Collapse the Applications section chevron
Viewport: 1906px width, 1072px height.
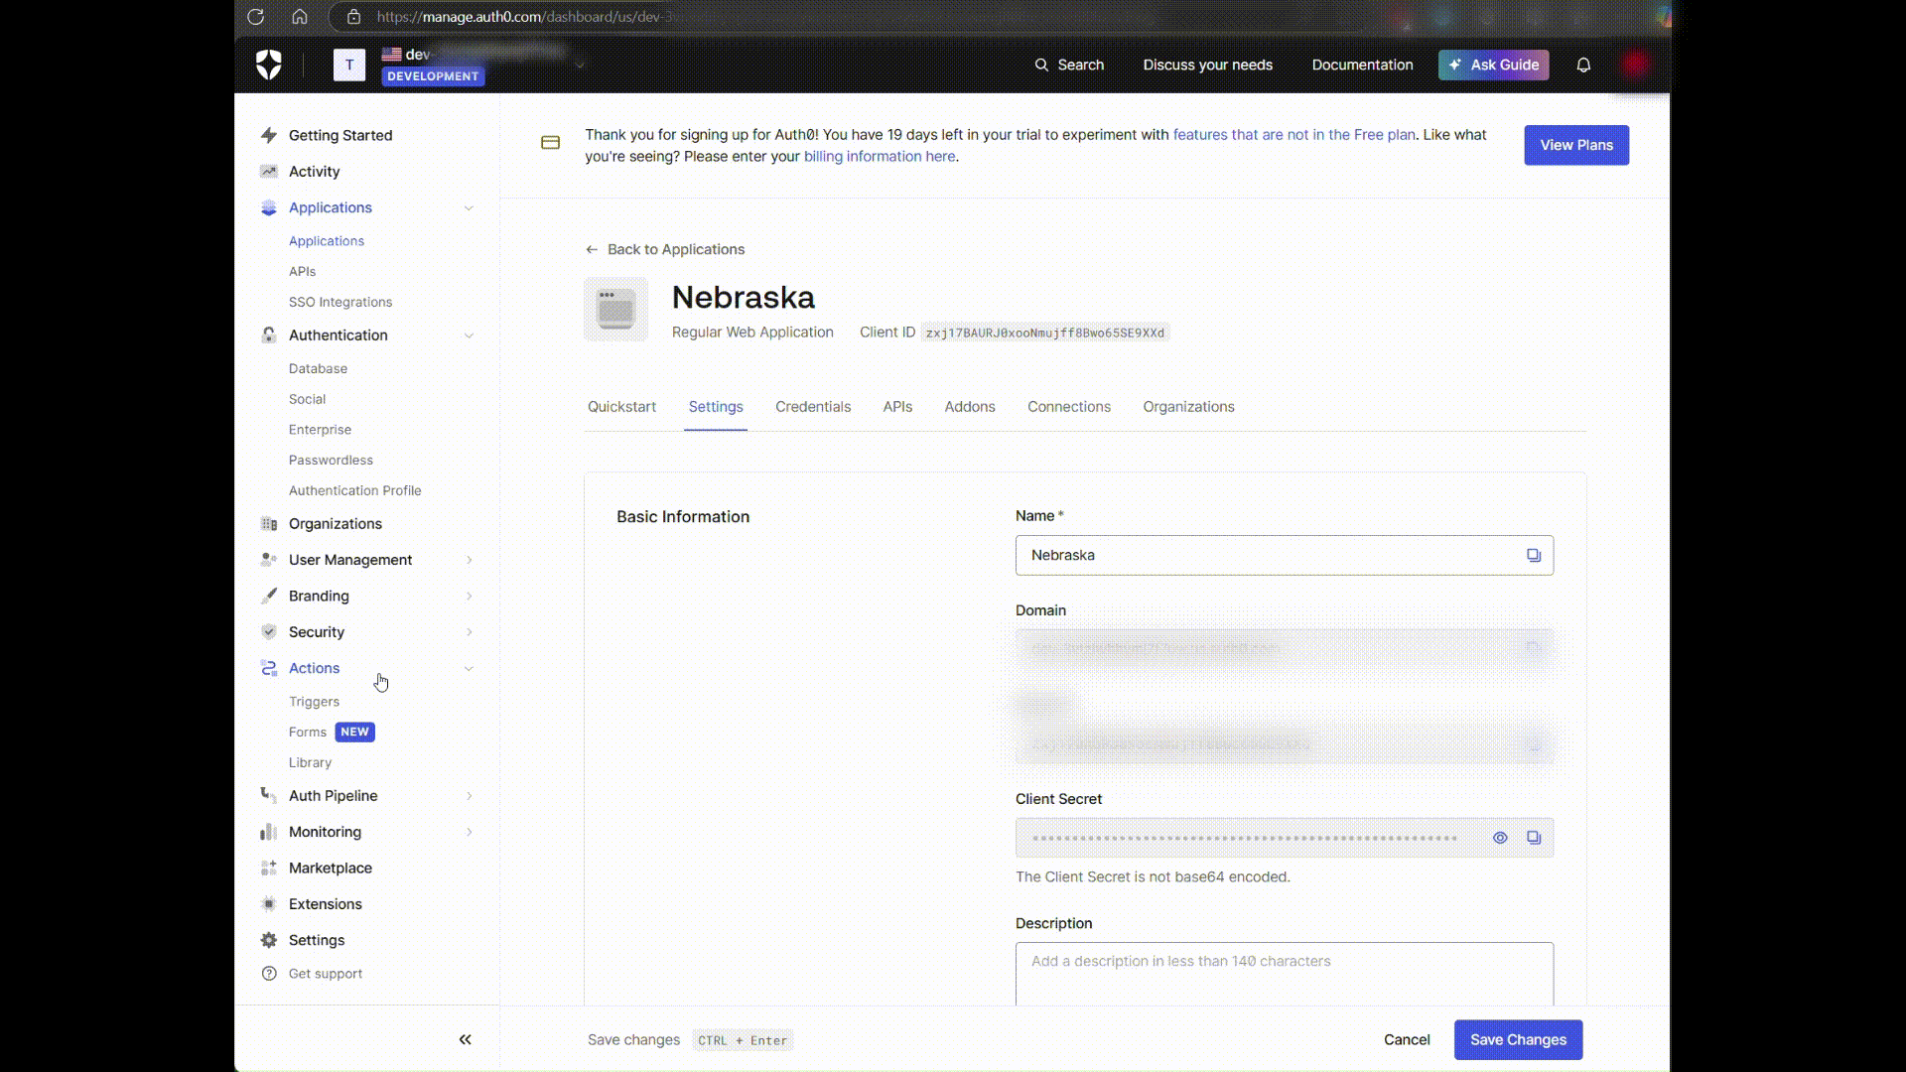pos(469,207)
